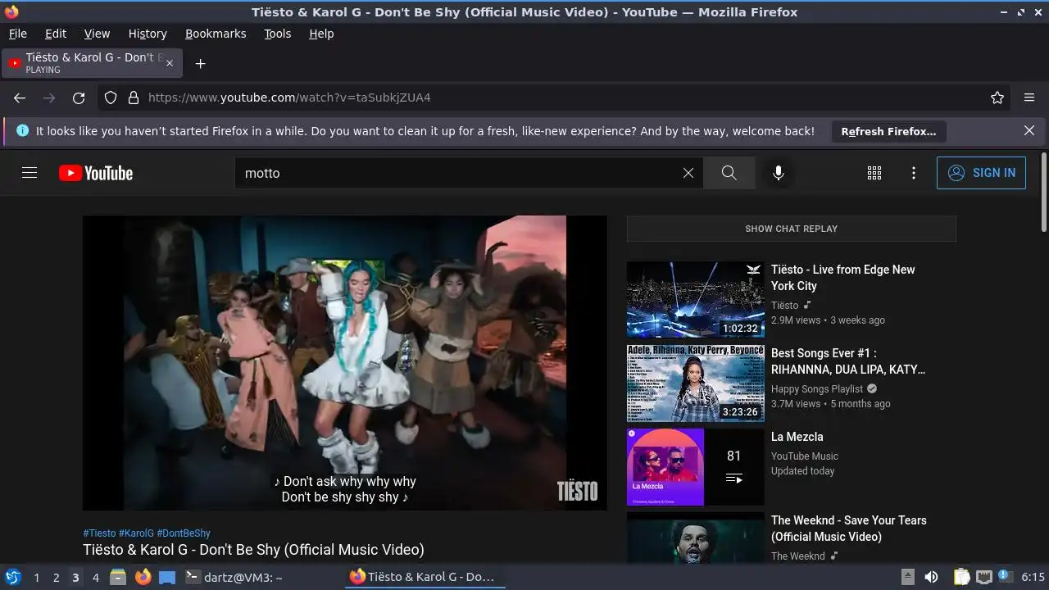Dismiss the refresh Firefox notification
This screenshot has height=590, width=1049.
pos(1029,130)
